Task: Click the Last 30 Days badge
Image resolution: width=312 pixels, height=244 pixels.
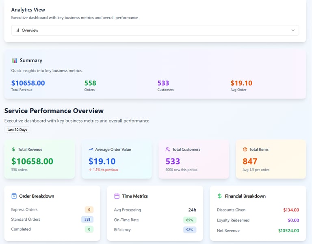Action: pyautogui.click(x=17, y=130)
